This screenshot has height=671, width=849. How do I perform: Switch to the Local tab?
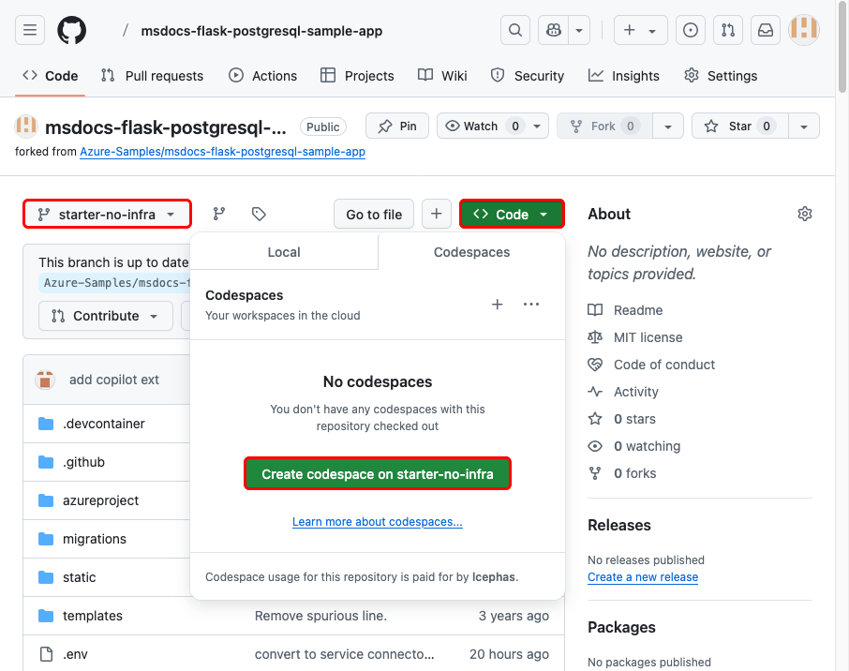283,251
